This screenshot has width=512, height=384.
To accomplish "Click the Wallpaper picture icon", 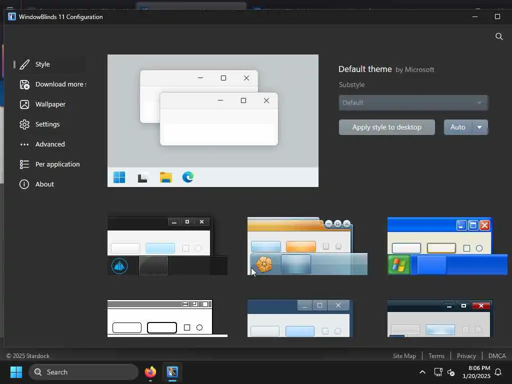I will tap(24, 104).
